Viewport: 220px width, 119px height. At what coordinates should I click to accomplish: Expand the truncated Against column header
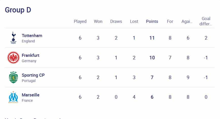point(187,21)
